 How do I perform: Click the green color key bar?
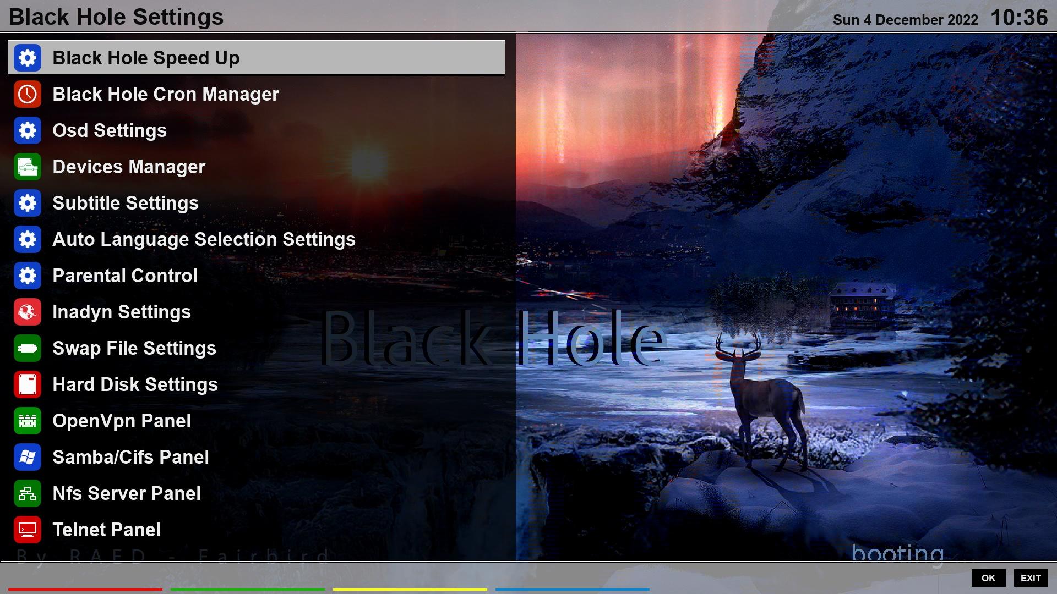248,590
